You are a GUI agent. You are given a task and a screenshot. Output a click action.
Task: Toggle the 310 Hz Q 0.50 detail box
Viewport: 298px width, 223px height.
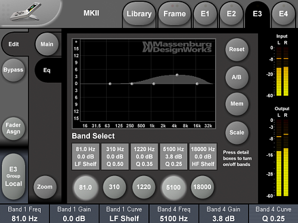click(115, 156)
